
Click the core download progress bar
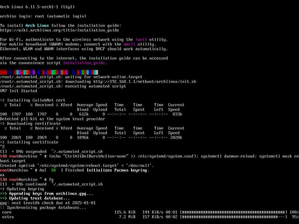[234, 212]
